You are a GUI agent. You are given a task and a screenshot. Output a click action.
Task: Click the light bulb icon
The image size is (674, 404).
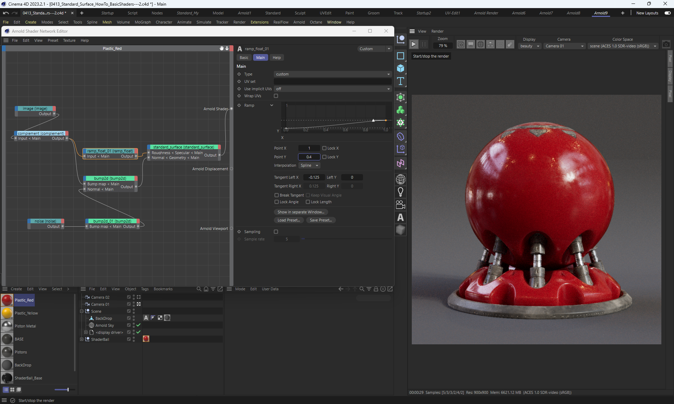point(401,192)
